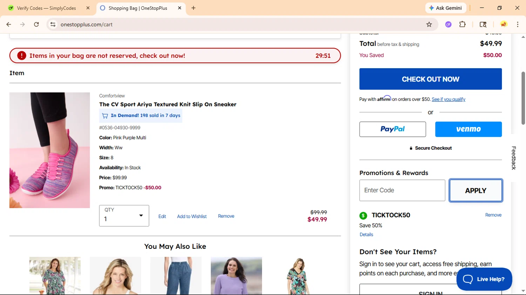Close the Verify Codes tab

(x=88, y=8)
